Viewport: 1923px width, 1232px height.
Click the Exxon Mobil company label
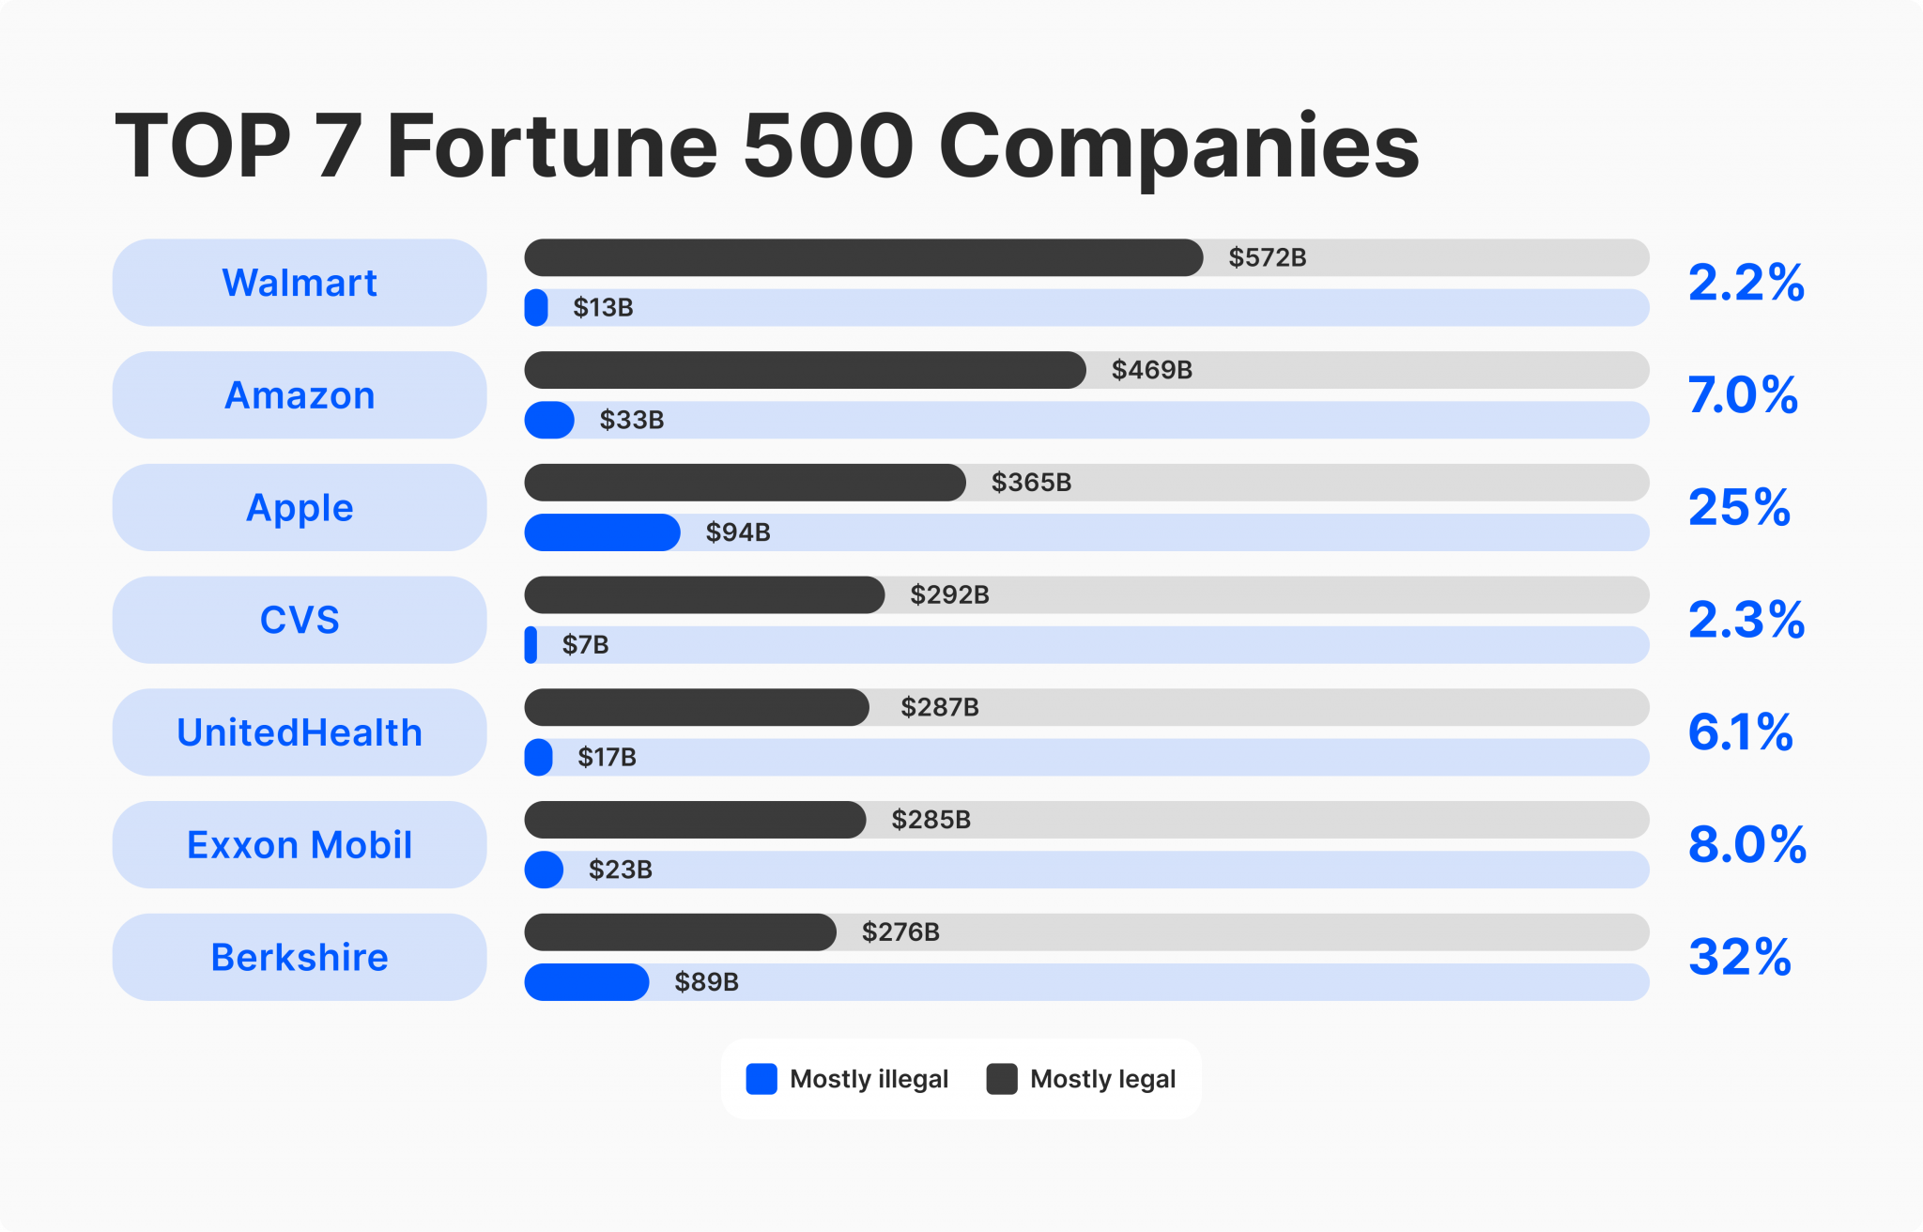(300, 845)
